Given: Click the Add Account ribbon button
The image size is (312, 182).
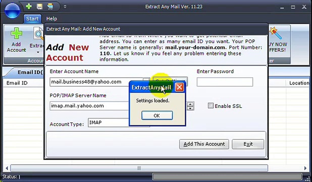Looking at the screenshot, I should pos(16,40).
